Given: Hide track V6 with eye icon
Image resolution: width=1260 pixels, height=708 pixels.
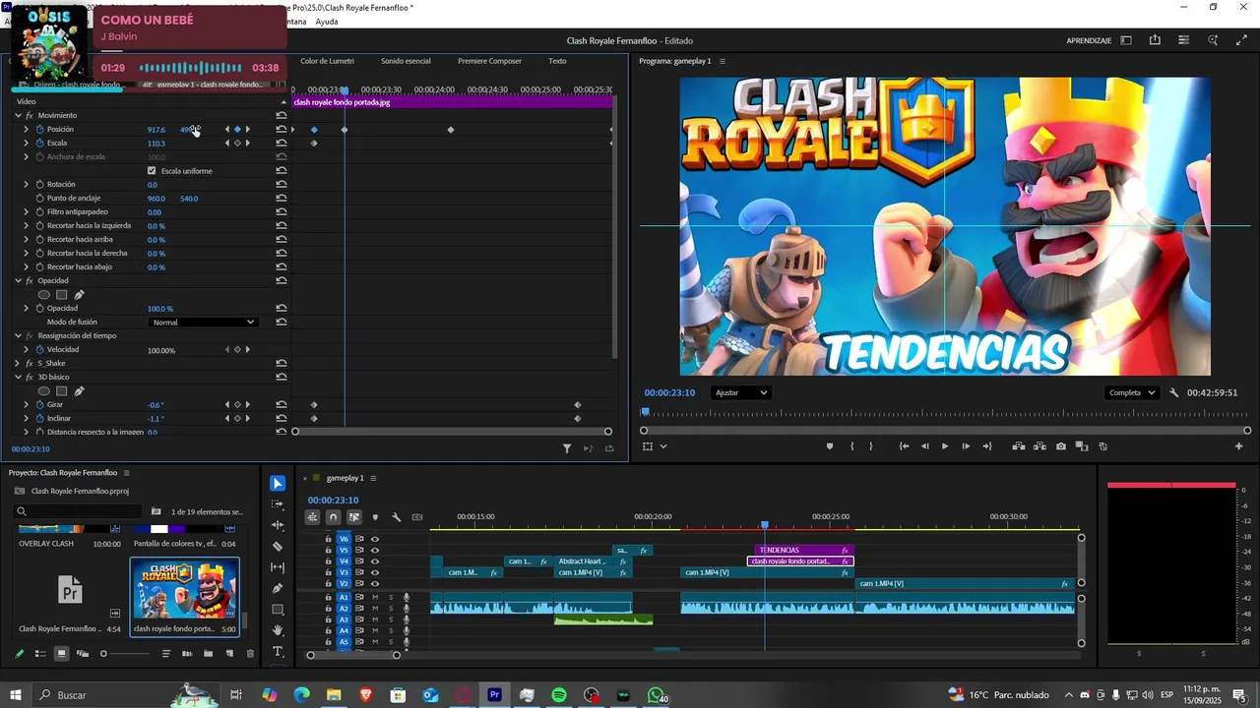Looking at the screenshot, I should (x=374, y=539).
